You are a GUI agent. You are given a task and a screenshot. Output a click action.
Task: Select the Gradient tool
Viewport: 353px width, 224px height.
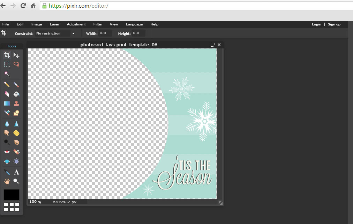click(7, 103)
